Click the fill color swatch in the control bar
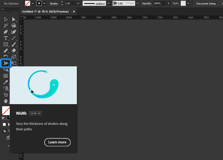The width and height of the screenshot is (223, 160). pos(28,3)
